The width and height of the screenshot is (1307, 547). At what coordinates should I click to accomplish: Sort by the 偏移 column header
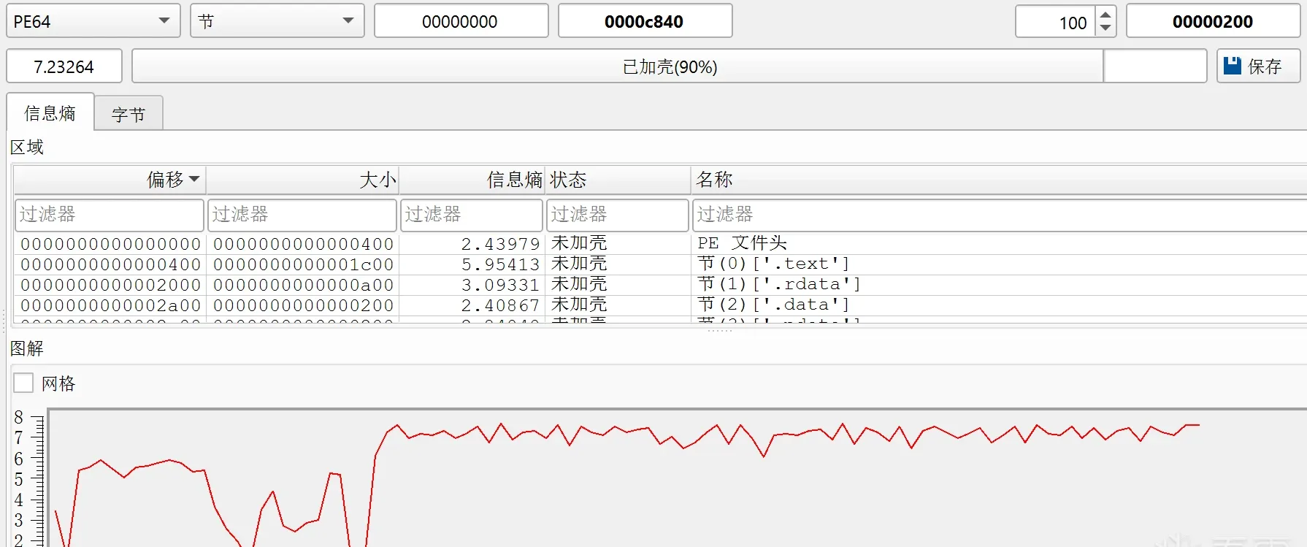point(110,180)
